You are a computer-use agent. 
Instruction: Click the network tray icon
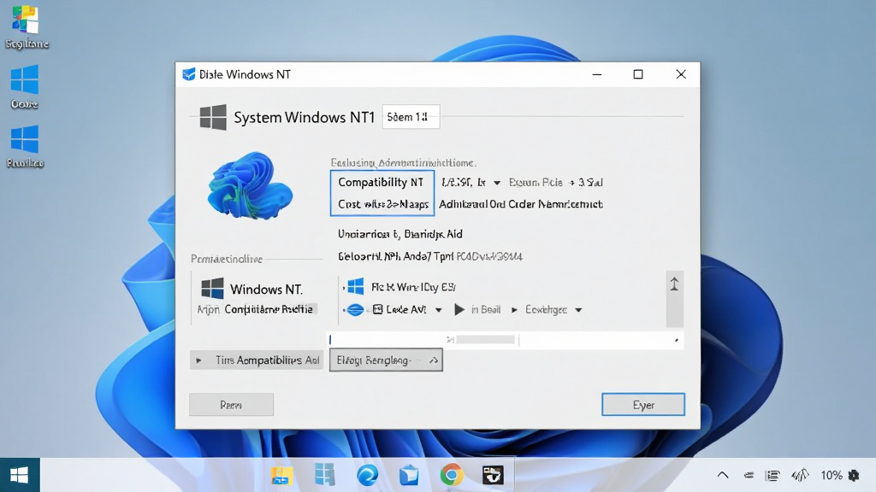(749, 475)
